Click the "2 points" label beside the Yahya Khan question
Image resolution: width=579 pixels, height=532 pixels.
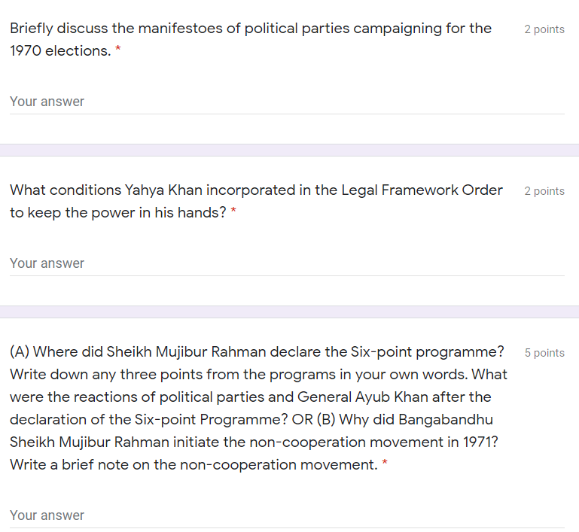tap(544, 190)
